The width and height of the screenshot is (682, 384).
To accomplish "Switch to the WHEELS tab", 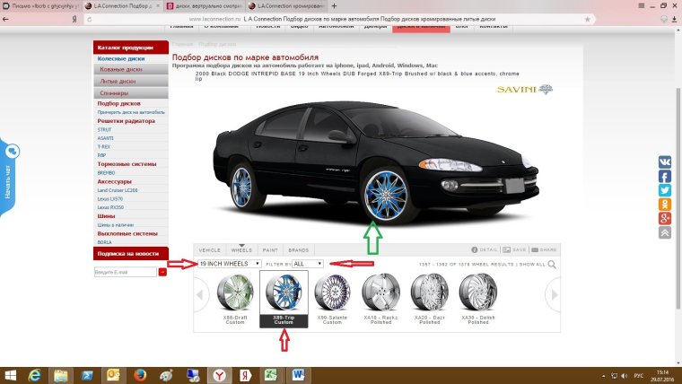I will [241, 250].
